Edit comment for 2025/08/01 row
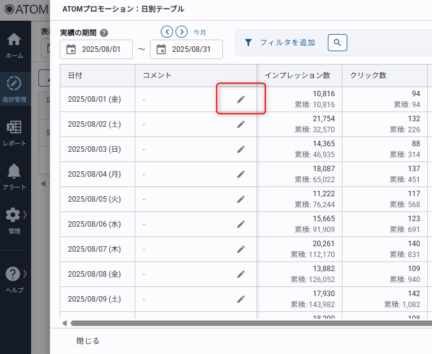432x354 pixels. point(241,99)
